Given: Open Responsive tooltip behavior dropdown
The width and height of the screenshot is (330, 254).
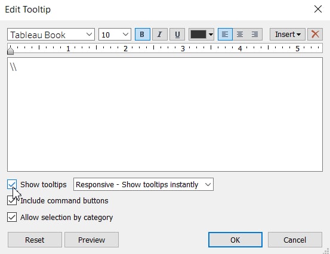Looking at the screenshot, I should pyautogui.click(x=143, y=184).
